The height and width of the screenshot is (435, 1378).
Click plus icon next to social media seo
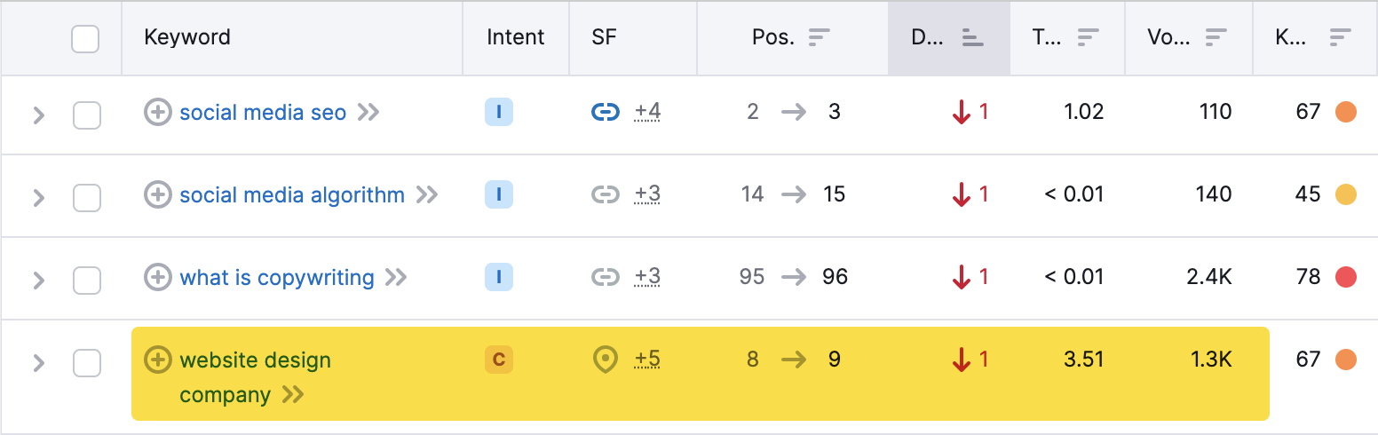(157, 113)
